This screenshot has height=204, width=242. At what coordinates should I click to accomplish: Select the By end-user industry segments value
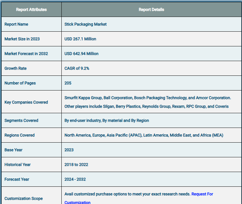coord(107,121)
